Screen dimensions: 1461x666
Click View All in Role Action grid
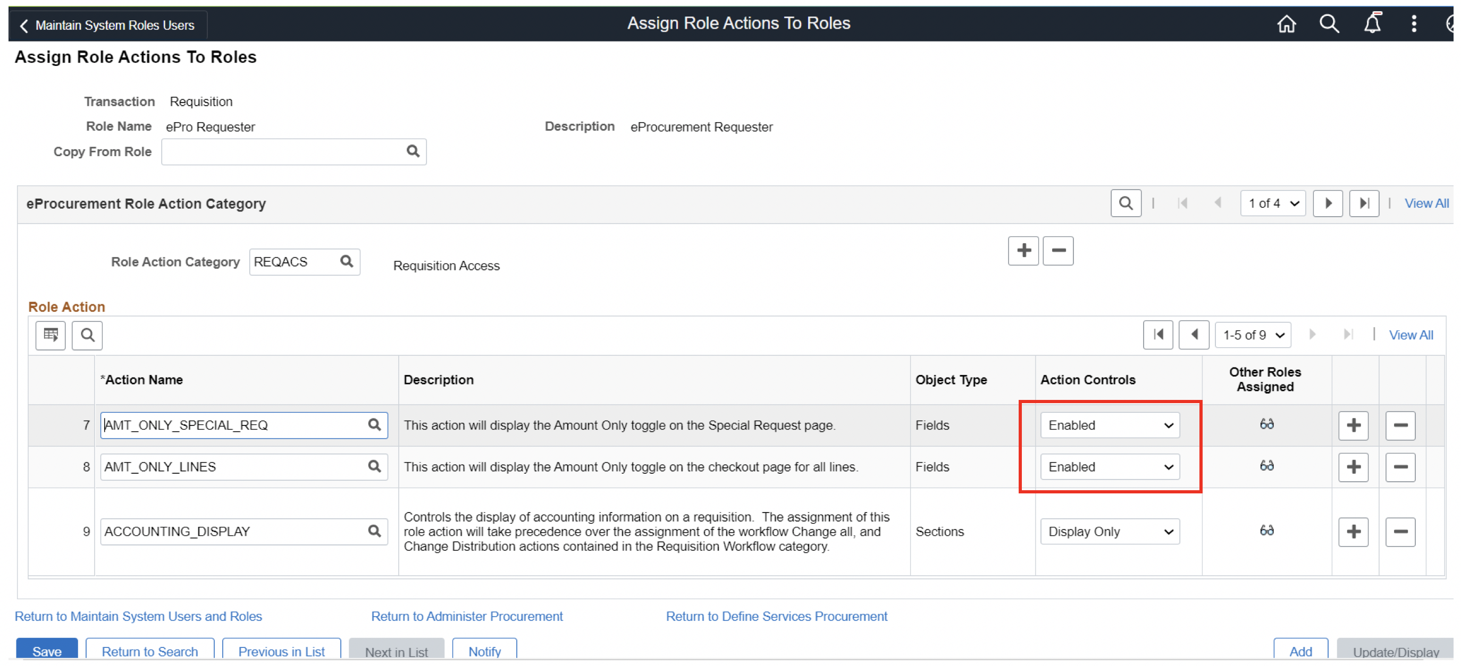click(x=1410, y=335)
